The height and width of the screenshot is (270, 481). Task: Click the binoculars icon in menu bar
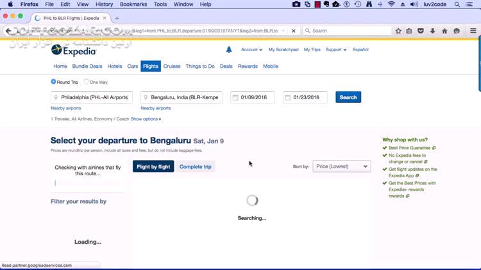(x=369, y=4)
